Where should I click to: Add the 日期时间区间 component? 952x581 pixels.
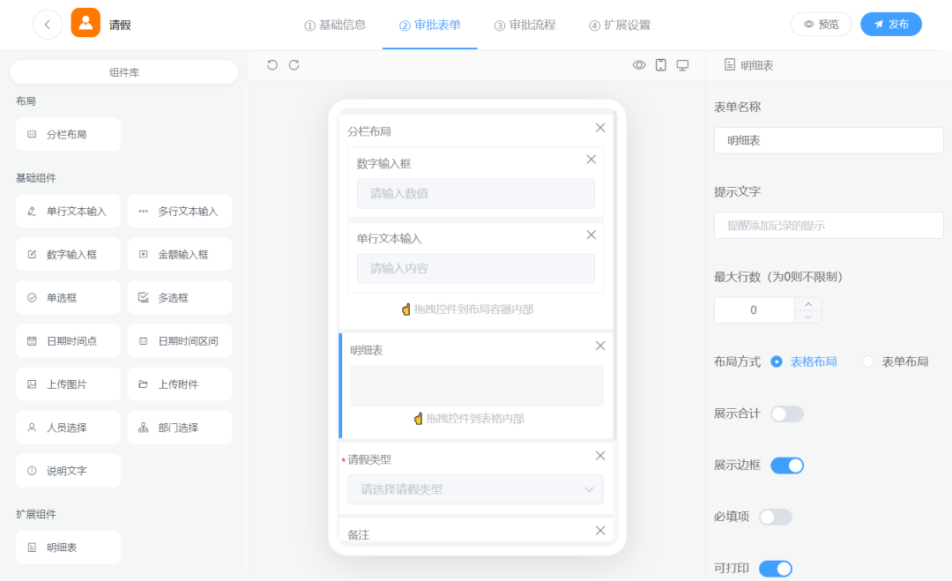click(180, 341)
